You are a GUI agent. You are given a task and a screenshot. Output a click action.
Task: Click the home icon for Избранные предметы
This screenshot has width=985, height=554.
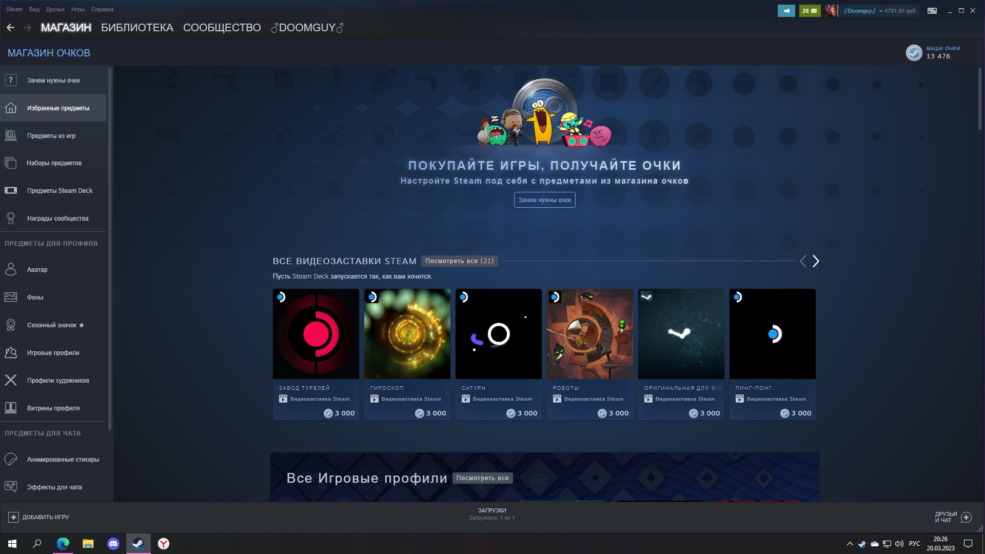point(11,108)
